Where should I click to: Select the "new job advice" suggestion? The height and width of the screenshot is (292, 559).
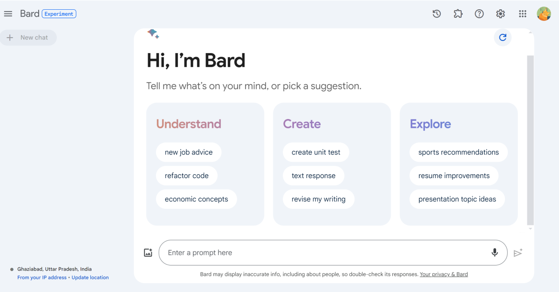[189, 152]
